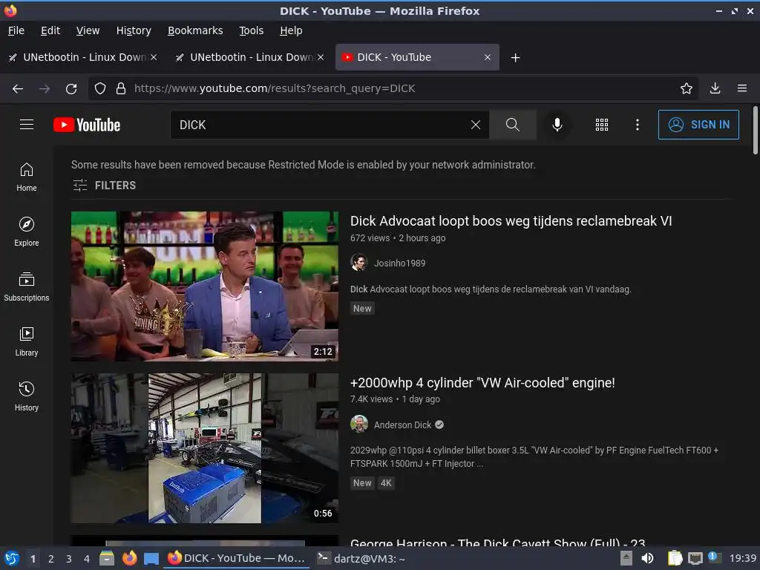Click the padlock site information icon
The image size is (760, 570).
click(x=121, y=89)
